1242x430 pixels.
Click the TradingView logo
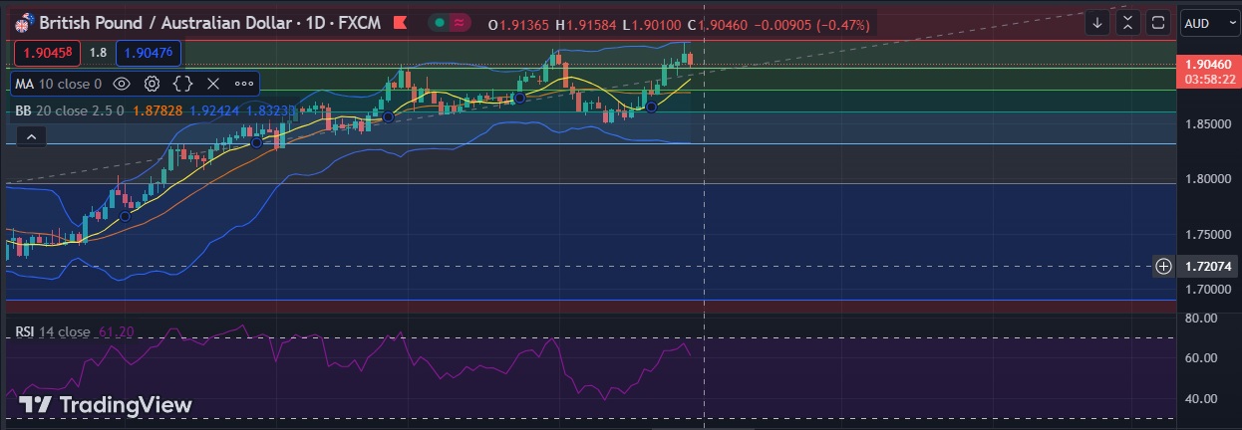[x=106, y=405]
